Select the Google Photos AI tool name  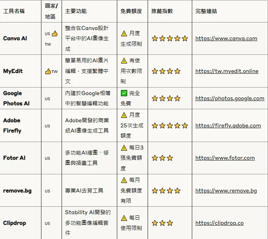(x=16, y=99)
